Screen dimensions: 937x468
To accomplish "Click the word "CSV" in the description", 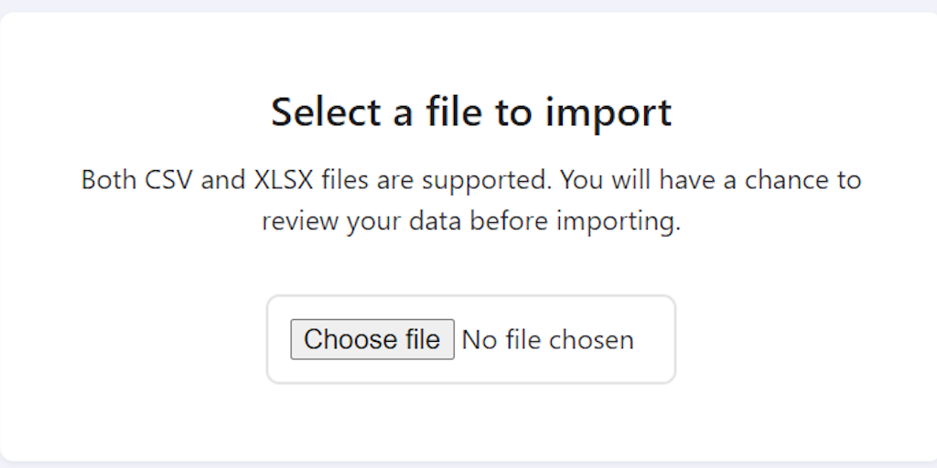I will [x=169, y=179].
